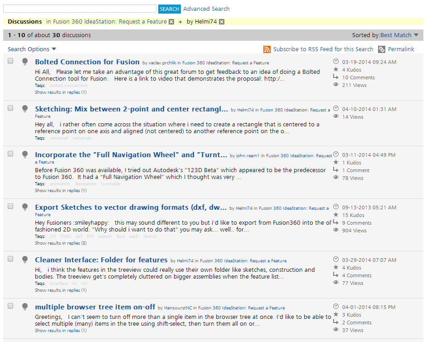Screen dimensions: 427x342
Task: Click the star icon beside 15 Kudos
Action: (336, 215)
